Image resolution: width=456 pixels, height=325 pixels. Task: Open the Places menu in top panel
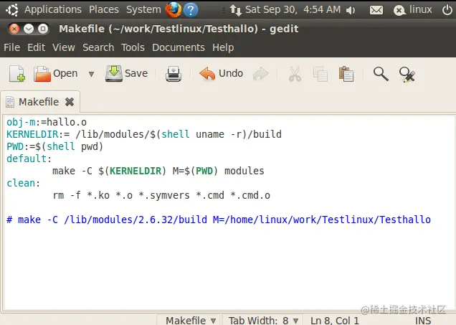(x=104, y=9)
